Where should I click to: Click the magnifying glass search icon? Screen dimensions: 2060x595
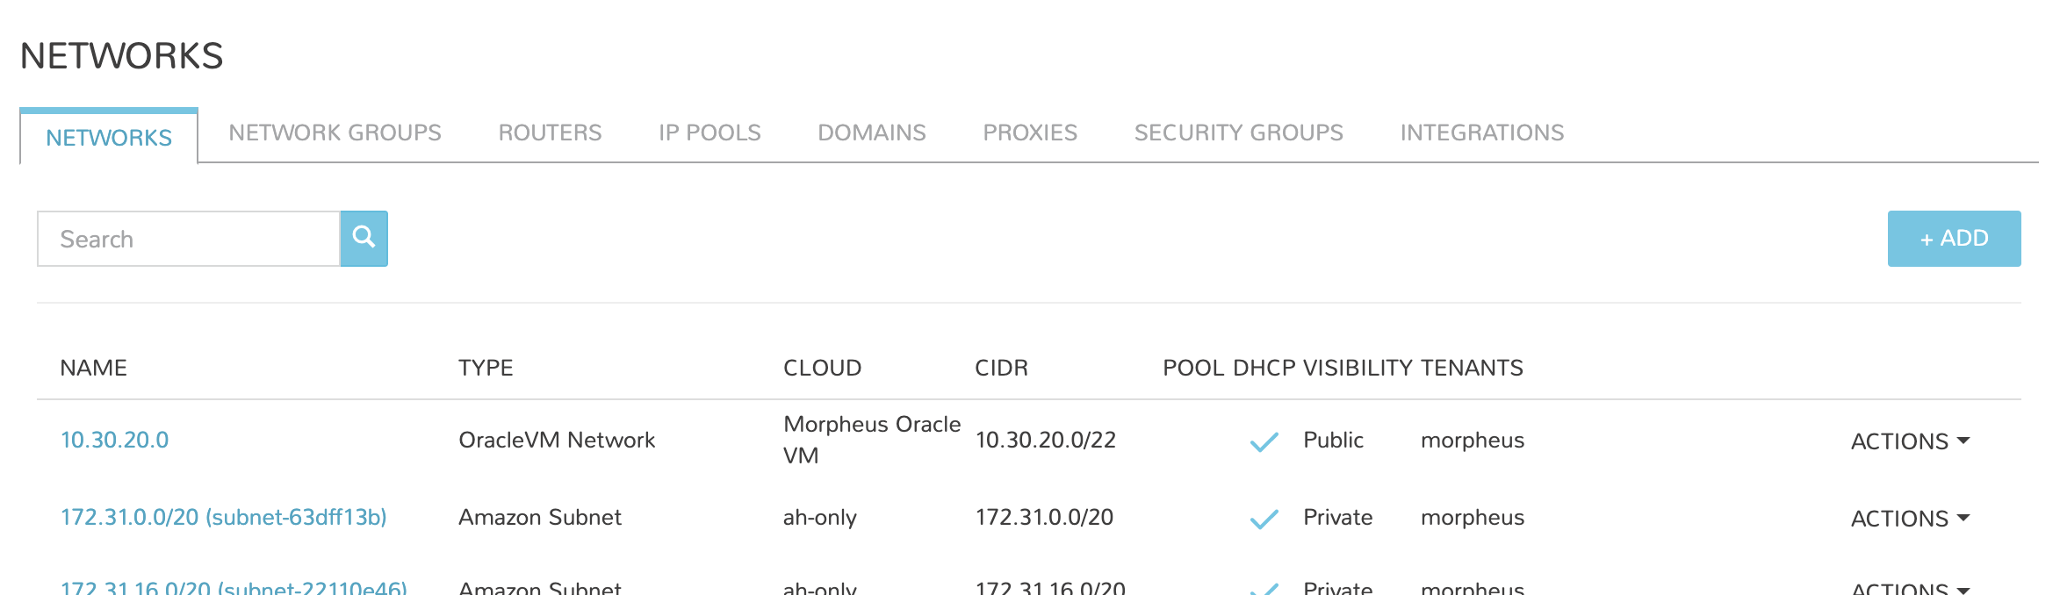[x=364, y=238]
